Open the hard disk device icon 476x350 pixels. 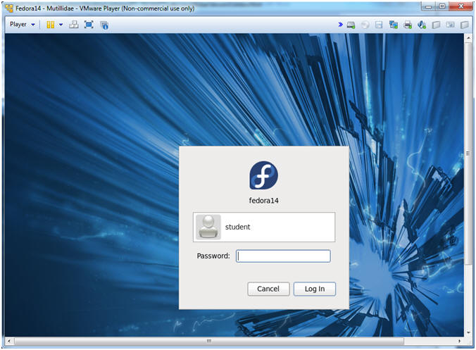(x=351, y=25)
